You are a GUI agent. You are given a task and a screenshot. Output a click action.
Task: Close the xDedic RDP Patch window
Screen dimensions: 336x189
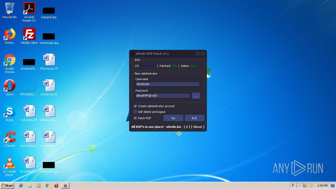203,54
